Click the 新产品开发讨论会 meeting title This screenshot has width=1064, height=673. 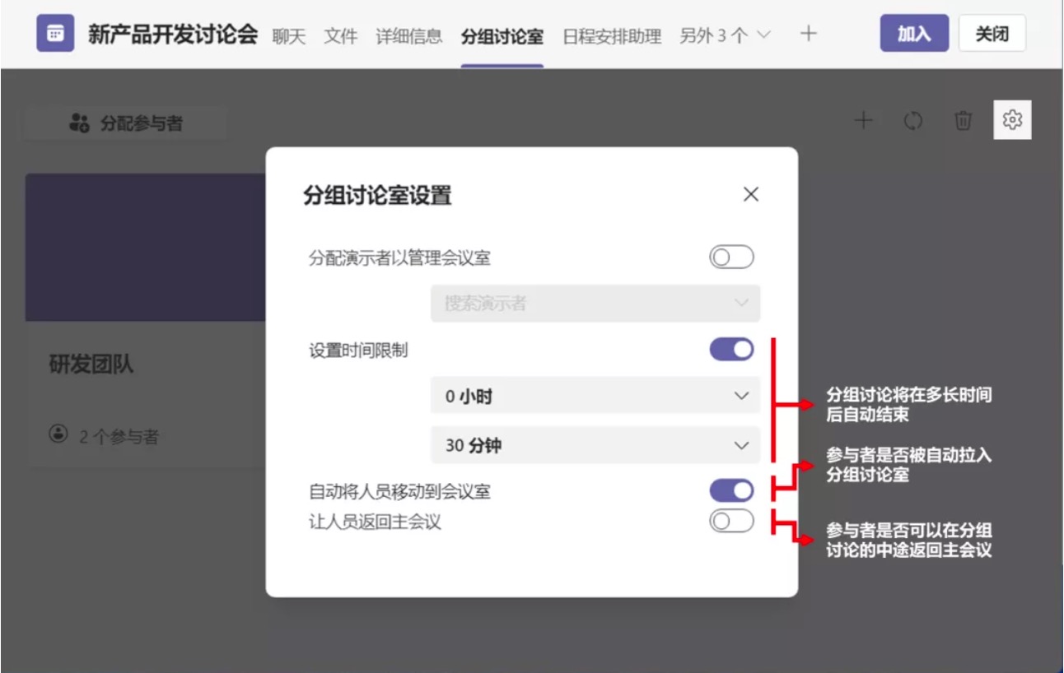(173, 35)
